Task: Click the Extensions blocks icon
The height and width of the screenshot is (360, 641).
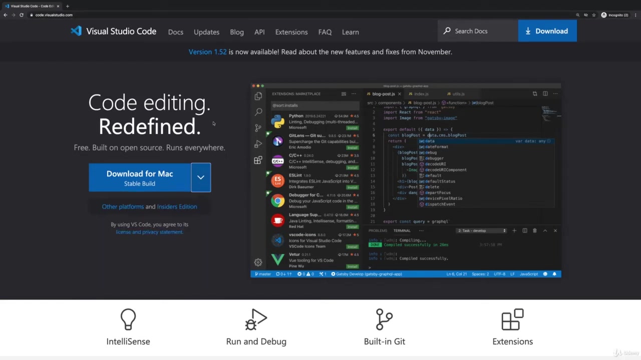Action: click(x=512, y=319)
